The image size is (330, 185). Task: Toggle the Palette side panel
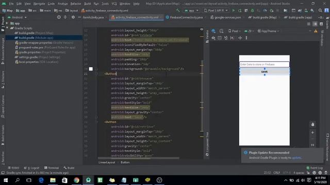coord(207,36)
